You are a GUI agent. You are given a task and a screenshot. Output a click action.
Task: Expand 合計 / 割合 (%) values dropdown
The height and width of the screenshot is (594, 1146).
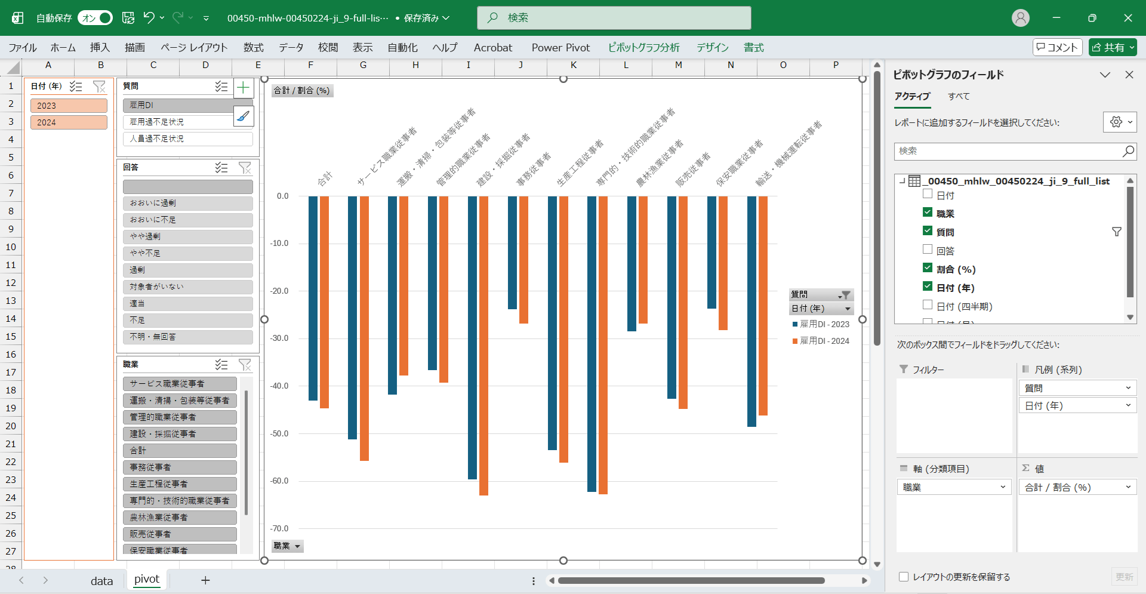click(1127, 487)
